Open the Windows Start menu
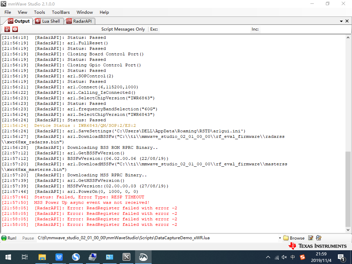 click(x=8, y=257)
